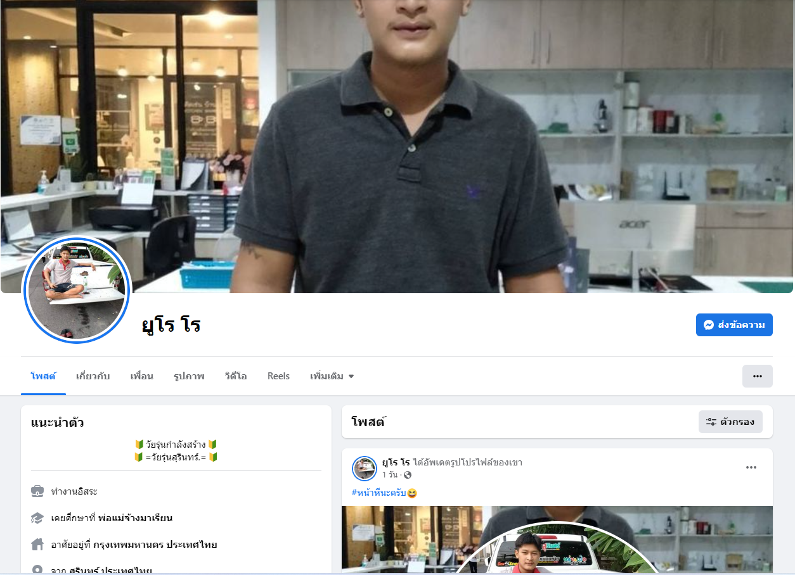
Task: Expand the เพิ่มเติม dropdown
Action: [332, 376]
